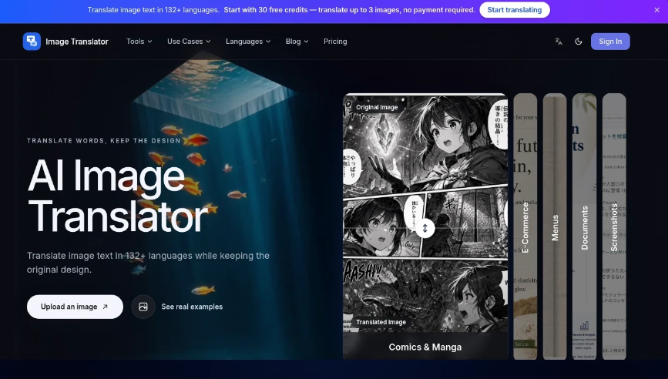Select the Menus card
668x379 pixels.
click(x=555, y=226)
